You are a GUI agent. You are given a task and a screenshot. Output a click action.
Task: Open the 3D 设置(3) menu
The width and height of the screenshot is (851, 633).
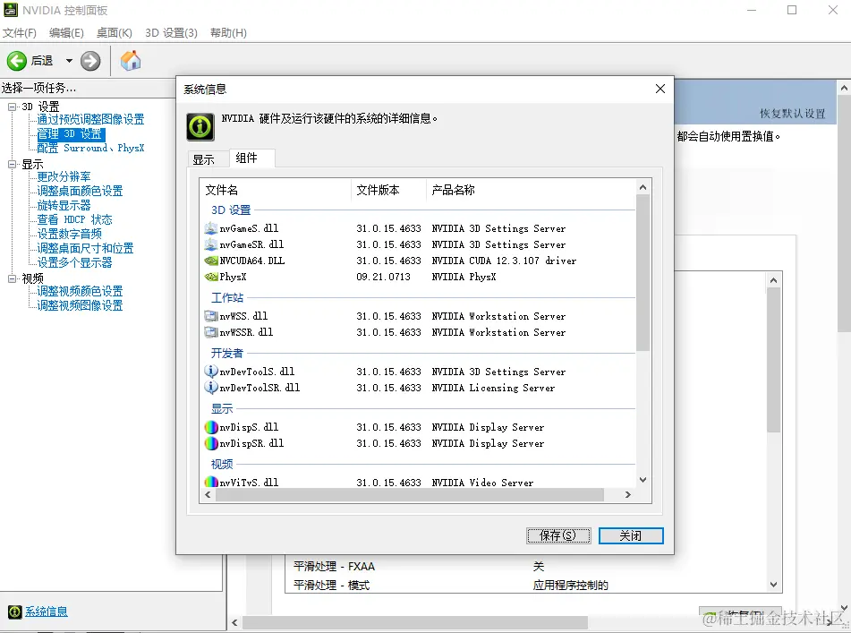171,33
